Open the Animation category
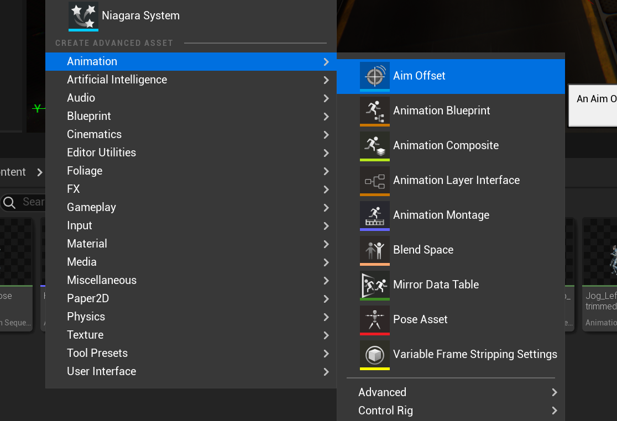Screen dimensions: 617x421 191,62
